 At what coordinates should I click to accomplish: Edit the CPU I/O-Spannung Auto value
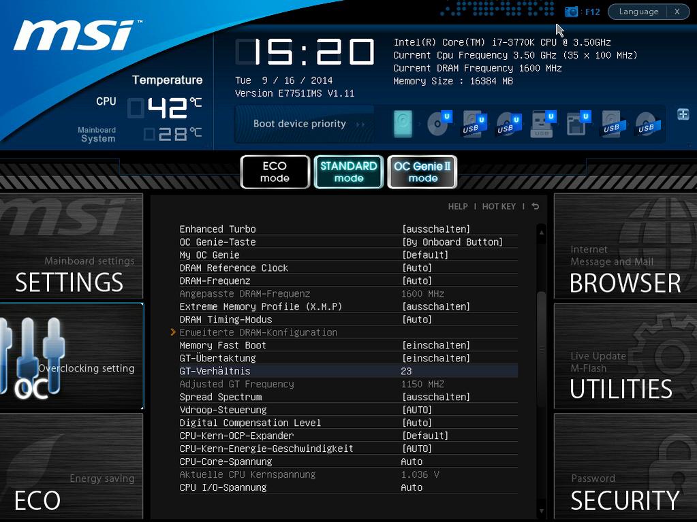[412, 487]
